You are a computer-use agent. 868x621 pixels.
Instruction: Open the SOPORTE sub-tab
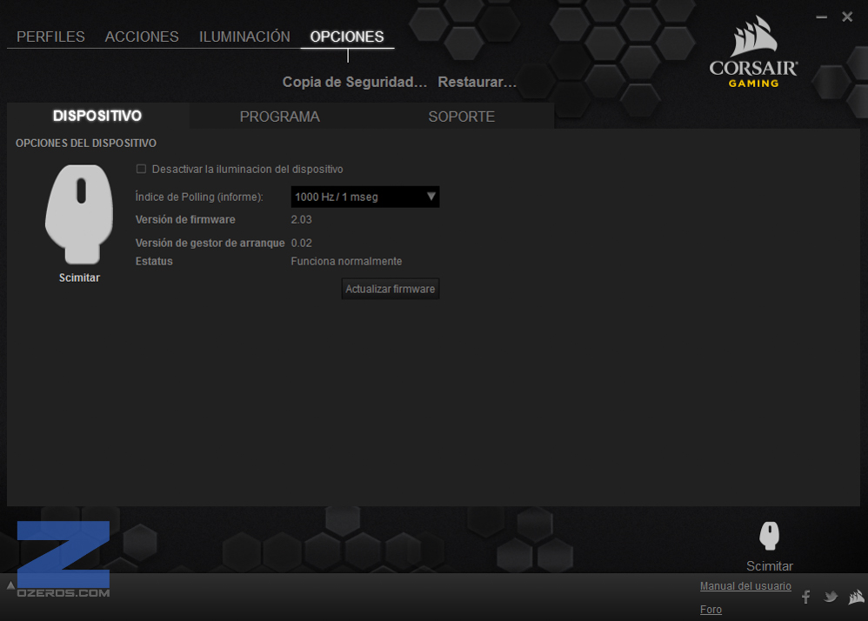tap(462, 117)
